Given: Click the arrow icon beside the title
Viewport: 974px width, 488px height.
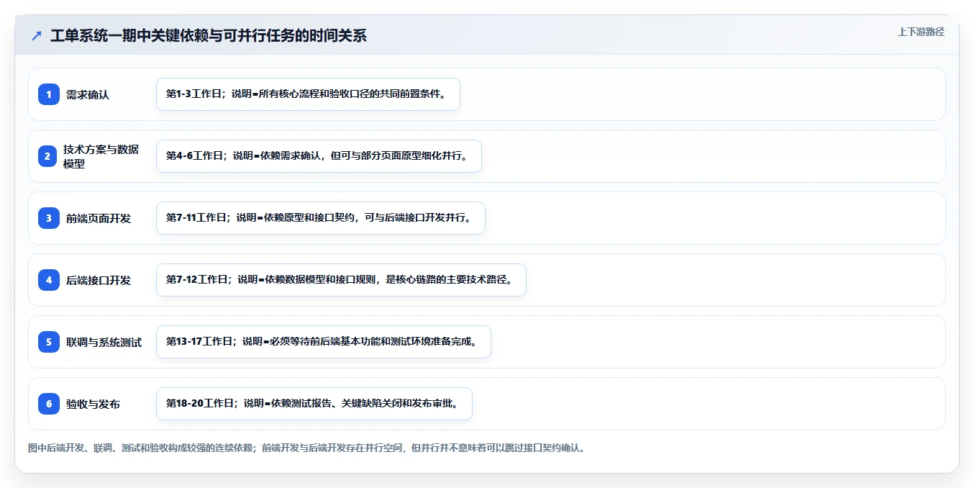Looking at the screenshot, I should click(37, 35).
